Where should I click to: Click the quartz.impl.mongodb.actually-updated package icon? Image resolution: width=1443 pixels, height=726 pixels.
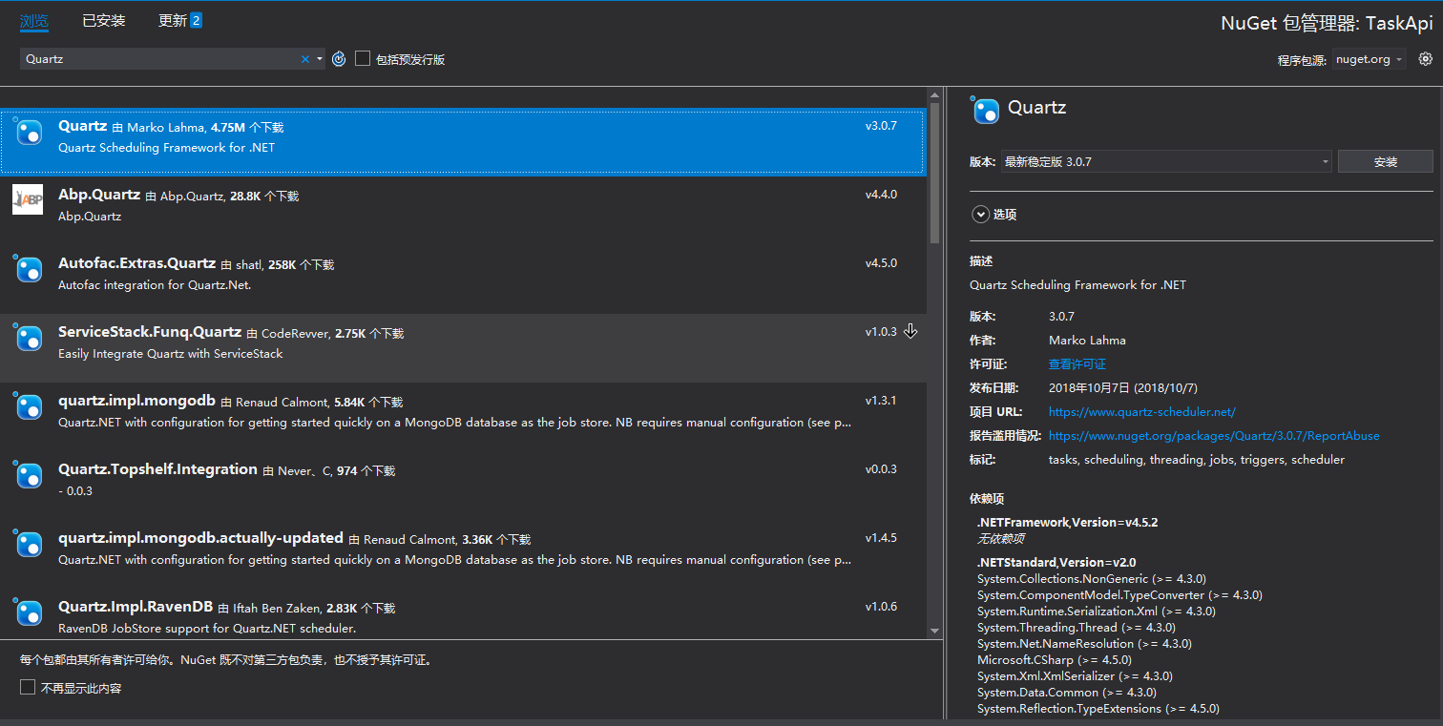30,544
